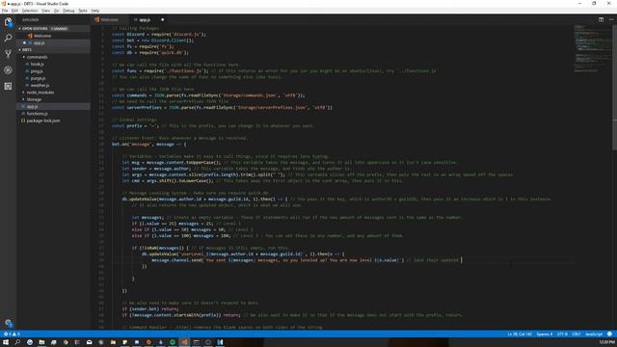The height and width of the screenshot is (347, 617).
Task: Click the const prefix declaration line
Action: (213, 126)
